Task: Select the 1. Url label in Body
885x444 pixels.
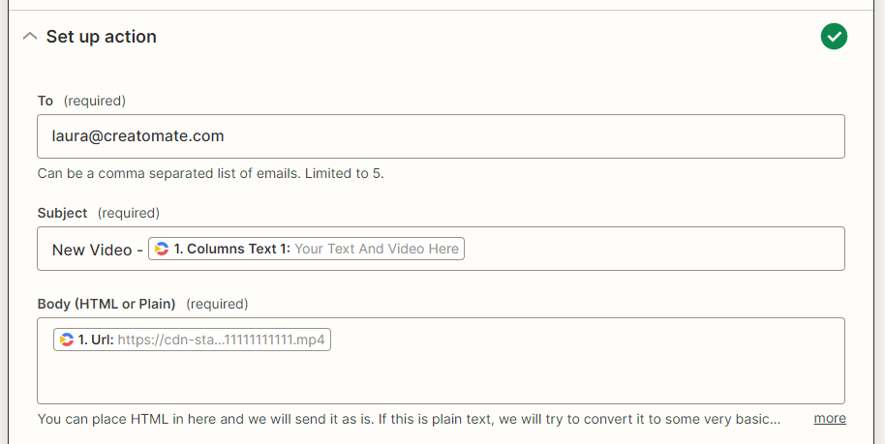Action: [96, 340]
